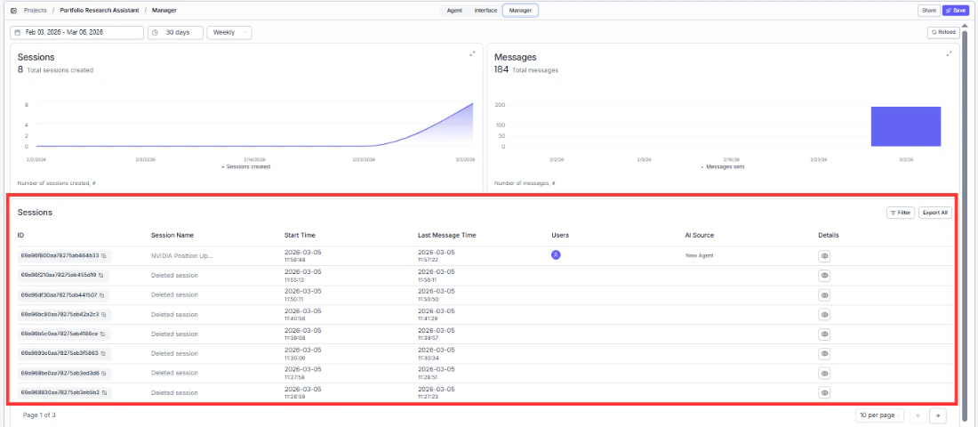
Task: Click the Messages sent legend entry
Action: pyautogui.click(x=723, y=166)
